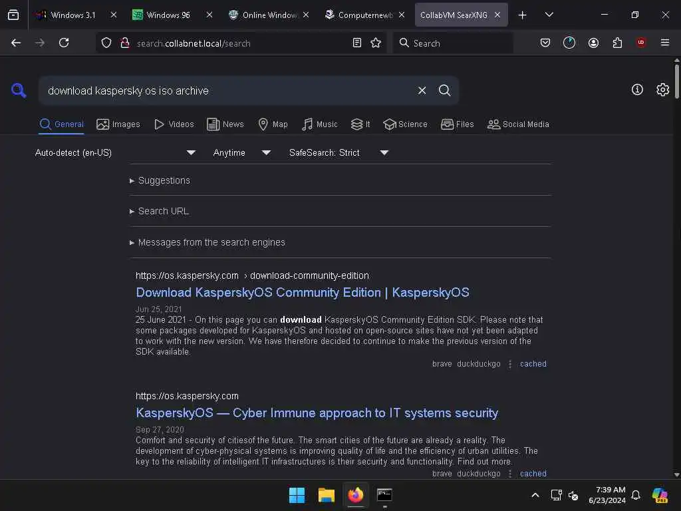
Task: Click the SearXNG logo icon
Action: click(x=19, y=90)
